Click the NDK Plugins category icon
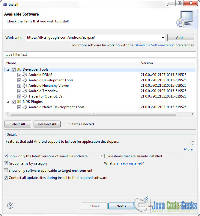200x216 pixels. point(19,102)
